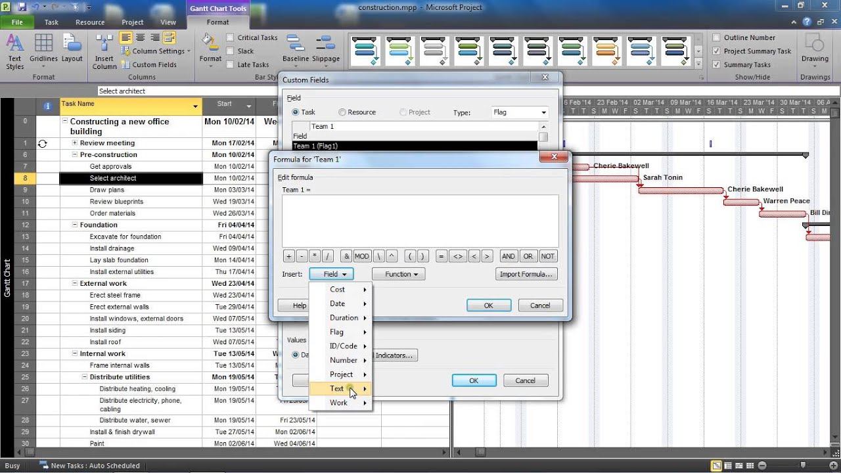Image resolution: width=841 pixels, height=473 pixels.
Task: Click the Insert Column icon
Action: 104,52
